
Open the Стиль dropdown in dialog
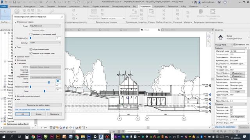(45, 26)
